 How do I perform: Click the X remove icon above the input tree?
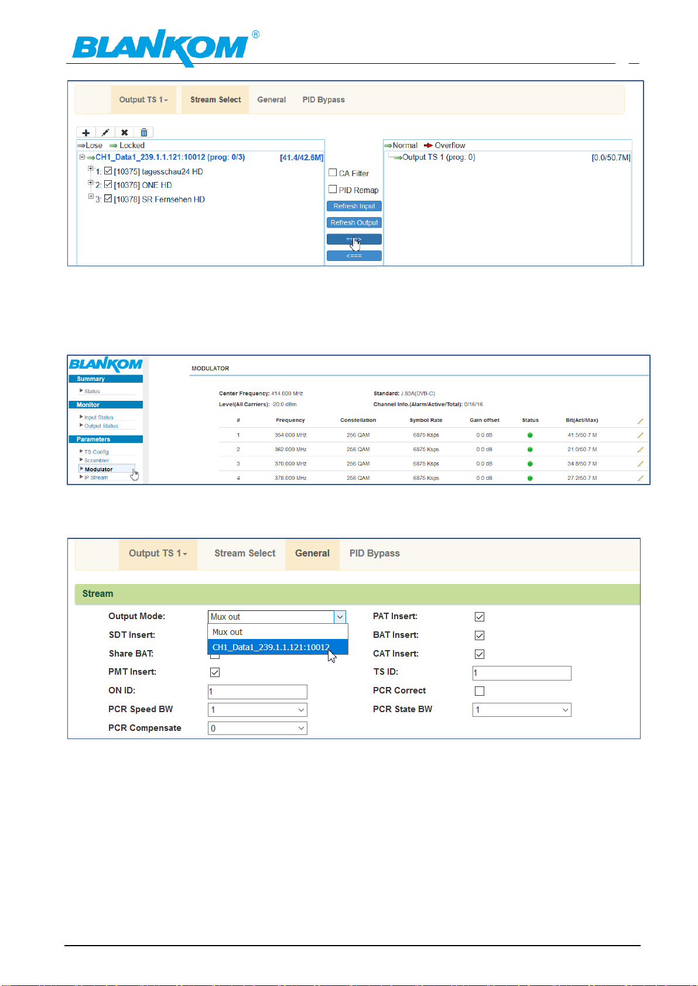tap(124, 133)
